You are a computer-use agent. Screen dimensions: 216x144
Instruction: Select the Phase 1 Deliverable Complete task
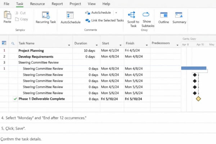click(x=42, y=99)
